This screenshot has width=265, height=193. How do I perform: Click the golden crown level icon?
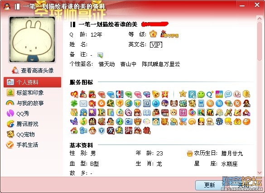[153, 34]
